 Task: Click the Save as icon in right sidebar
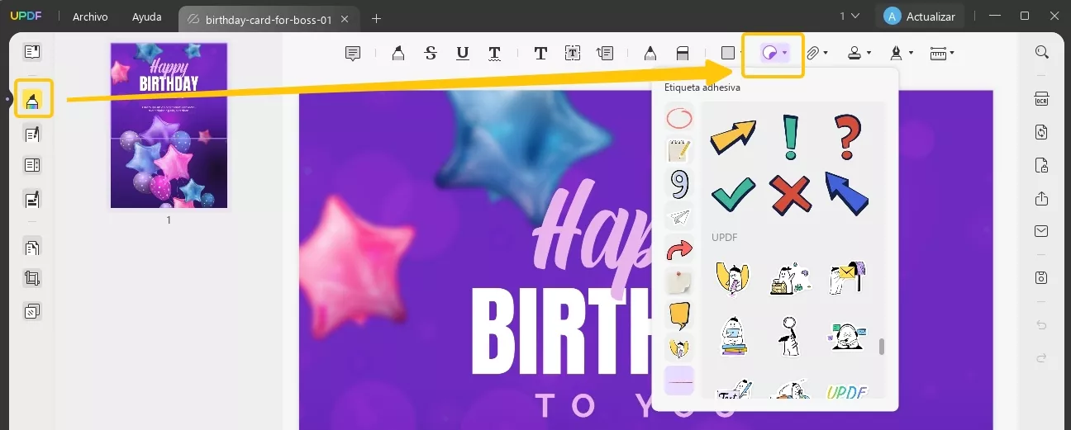1042,277
